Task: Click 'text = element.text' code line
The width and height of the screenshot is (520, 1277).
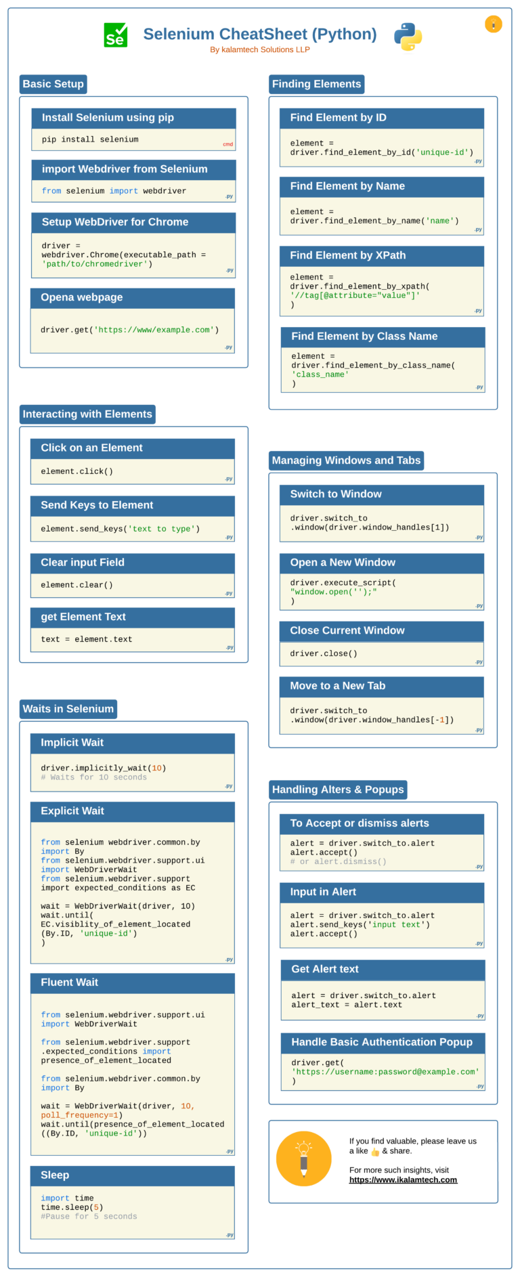Action: 87,639
